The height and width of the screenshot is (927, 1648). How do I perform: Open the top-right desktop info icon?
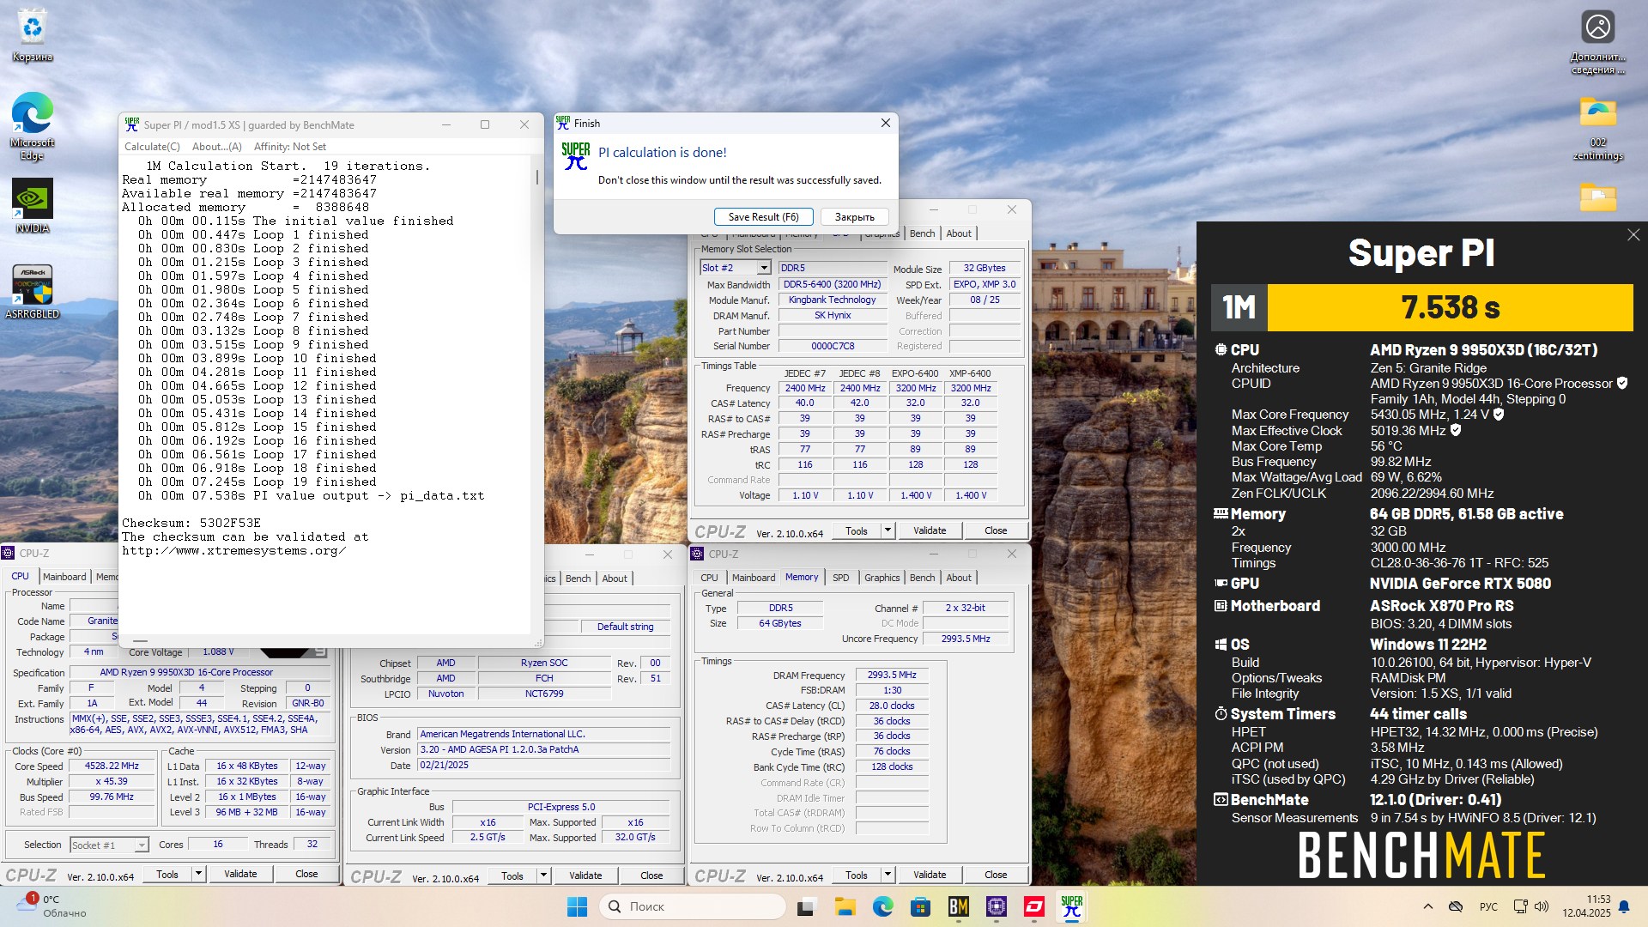pos(1597,41)
